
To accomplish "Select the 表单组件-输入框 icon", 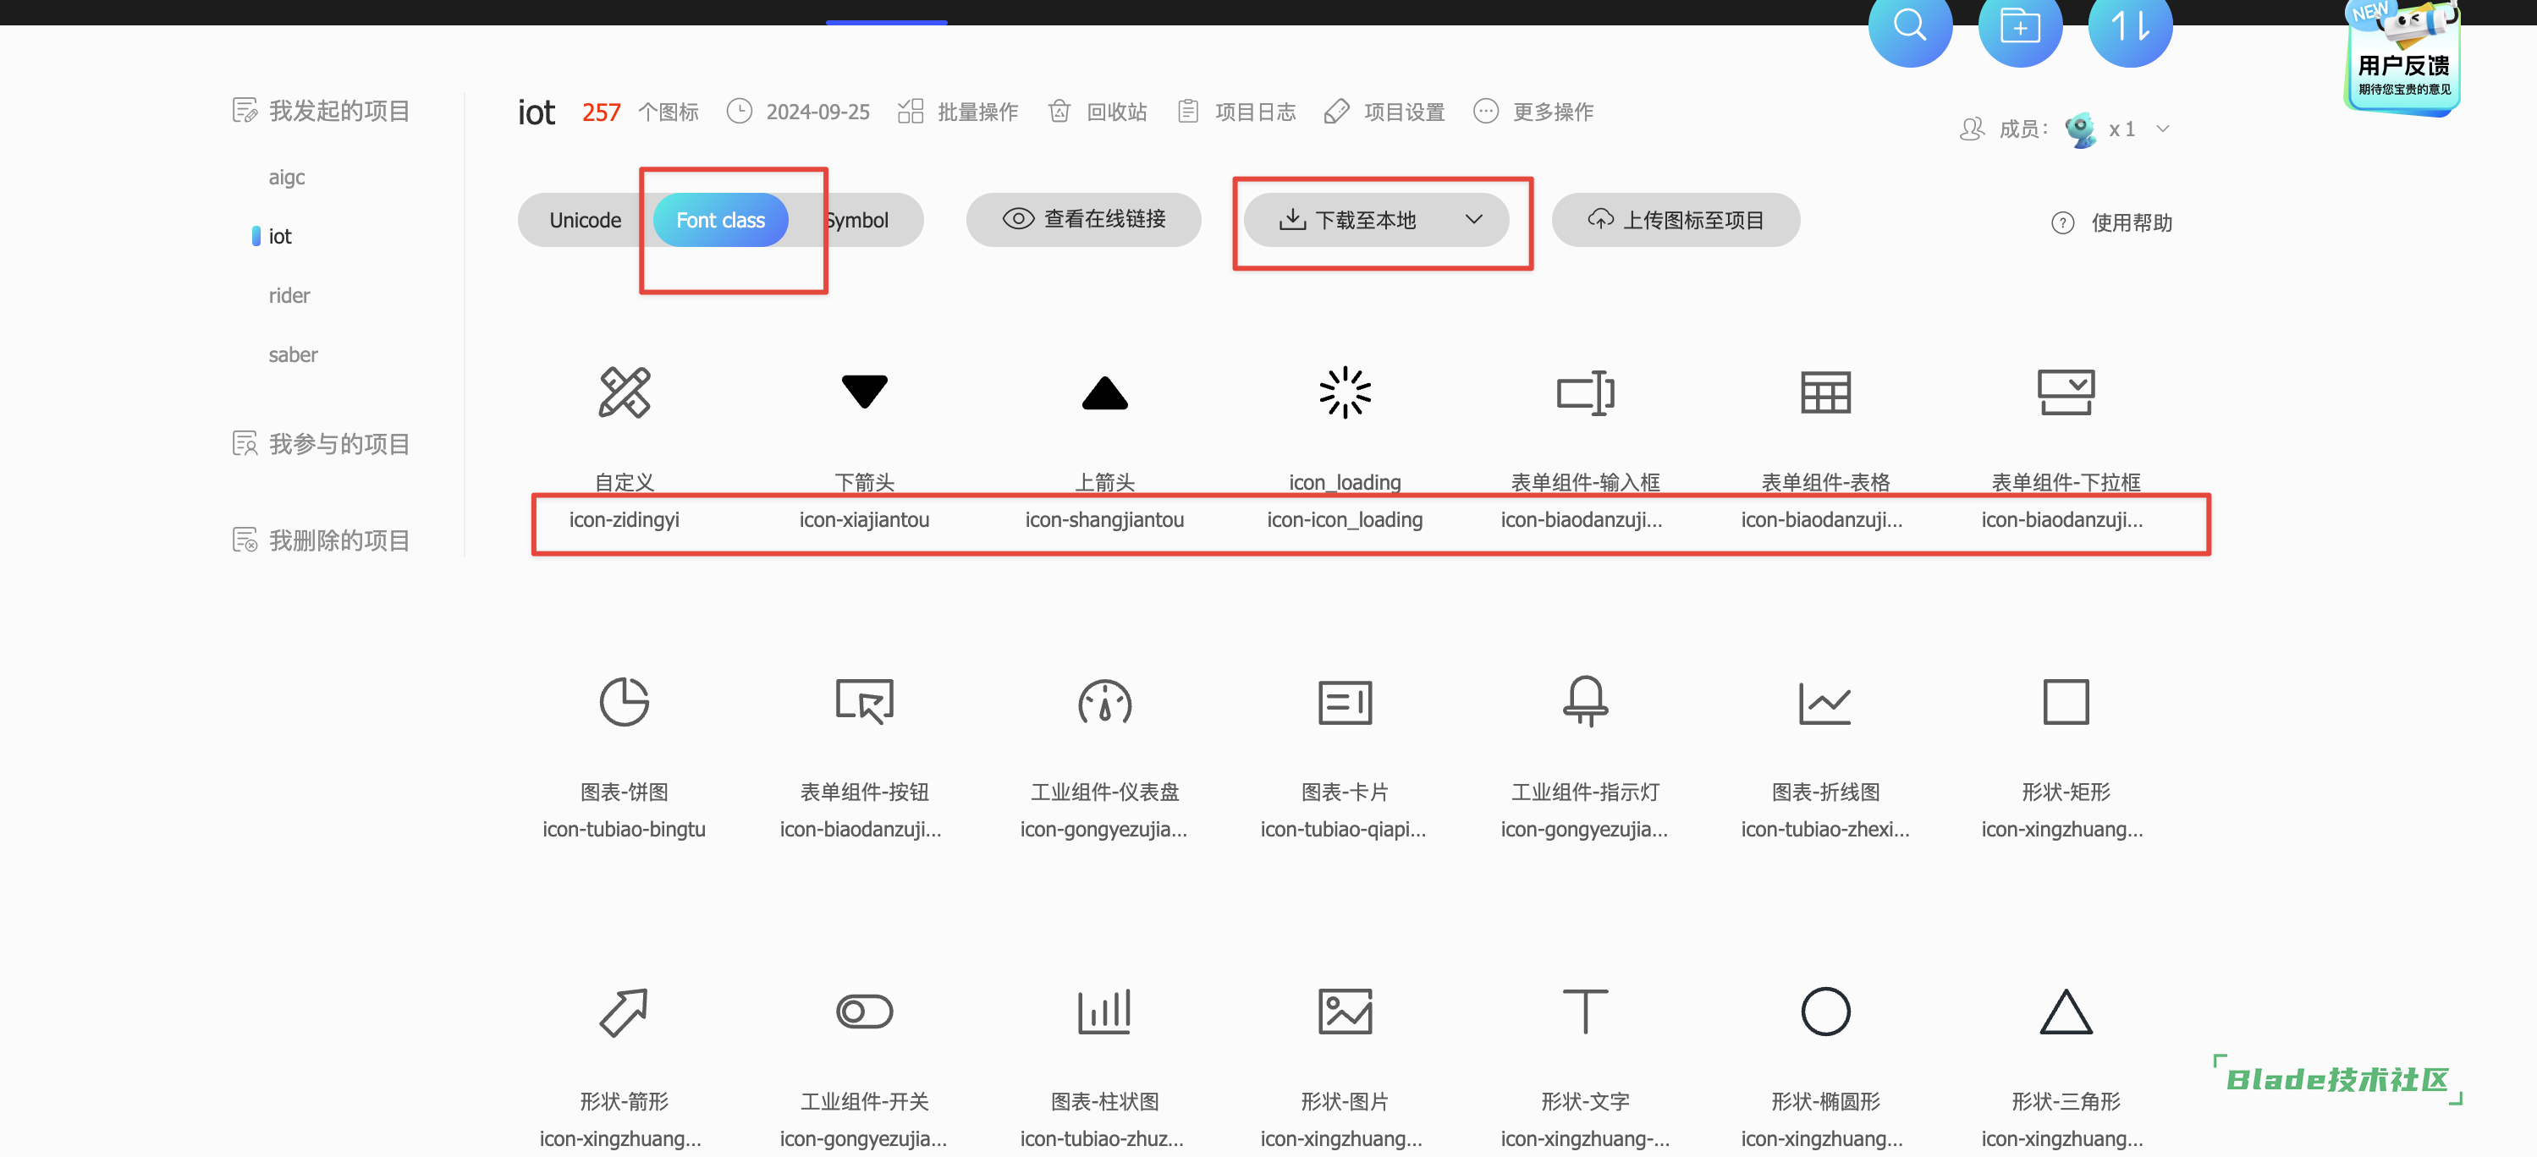I will point(1586,392).
